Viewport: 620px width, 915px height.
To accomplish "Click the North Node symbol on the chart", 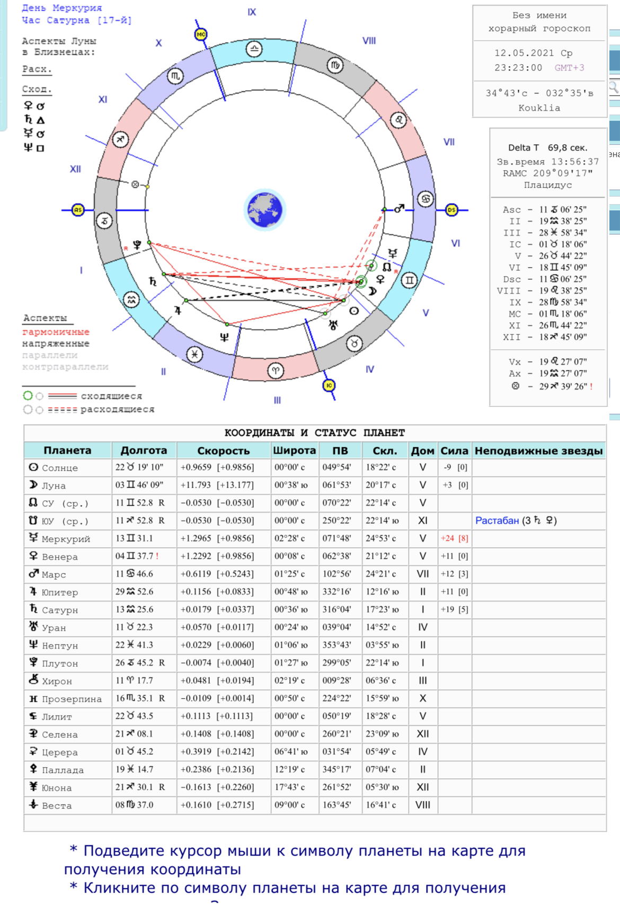I will click(387, 267).
